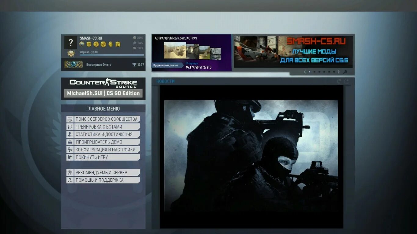Image resolution: width=417 pixels, height=234 pixels.
Task: Click the first large map thumbnail under АСТРА 9
Action: click(x=175, y=50)
